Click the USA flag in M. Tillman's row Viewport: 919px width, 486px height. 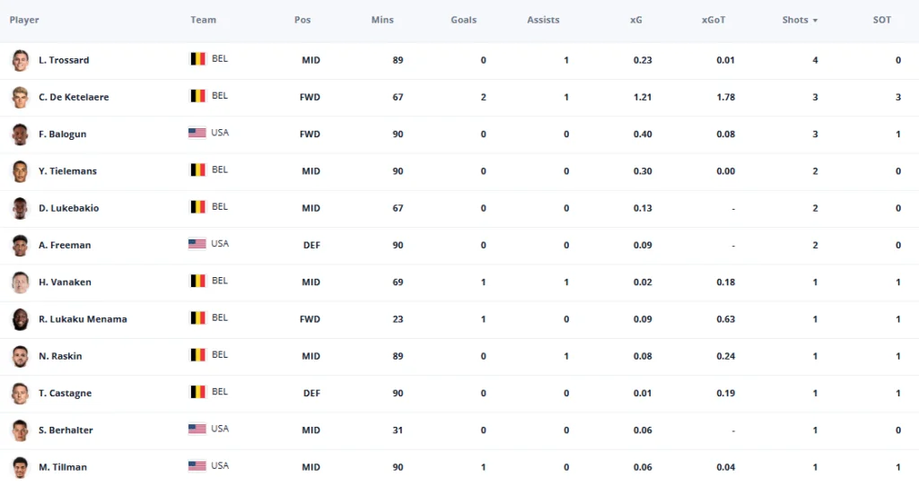pos(197,465)
